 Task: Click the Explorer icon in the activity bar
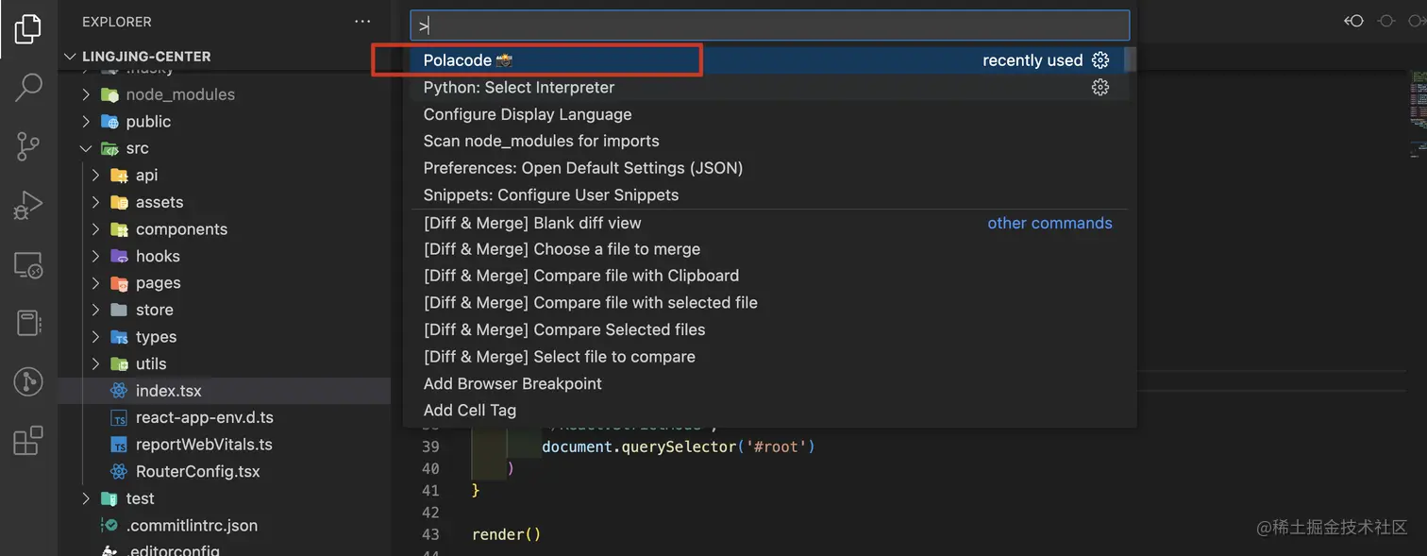pyautogui.click(x=28, y=28)
